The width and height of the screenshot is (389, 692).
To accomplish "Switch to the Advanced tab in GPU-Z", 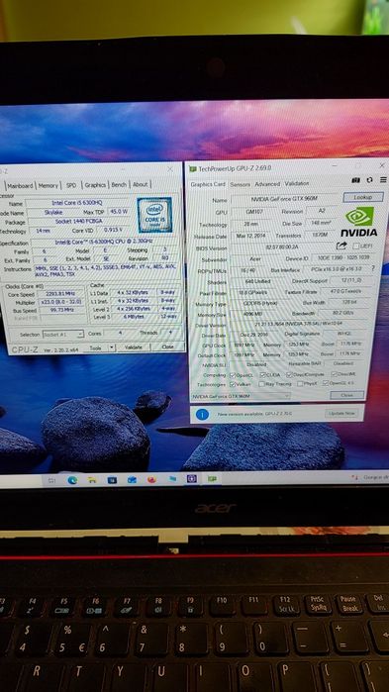I will pyautogui.click(x=267, y=184).
